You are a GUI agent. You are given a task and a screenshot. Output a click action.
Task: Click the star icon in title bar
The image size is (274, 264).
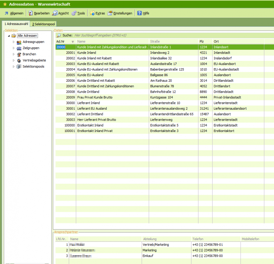coord(5,4)
